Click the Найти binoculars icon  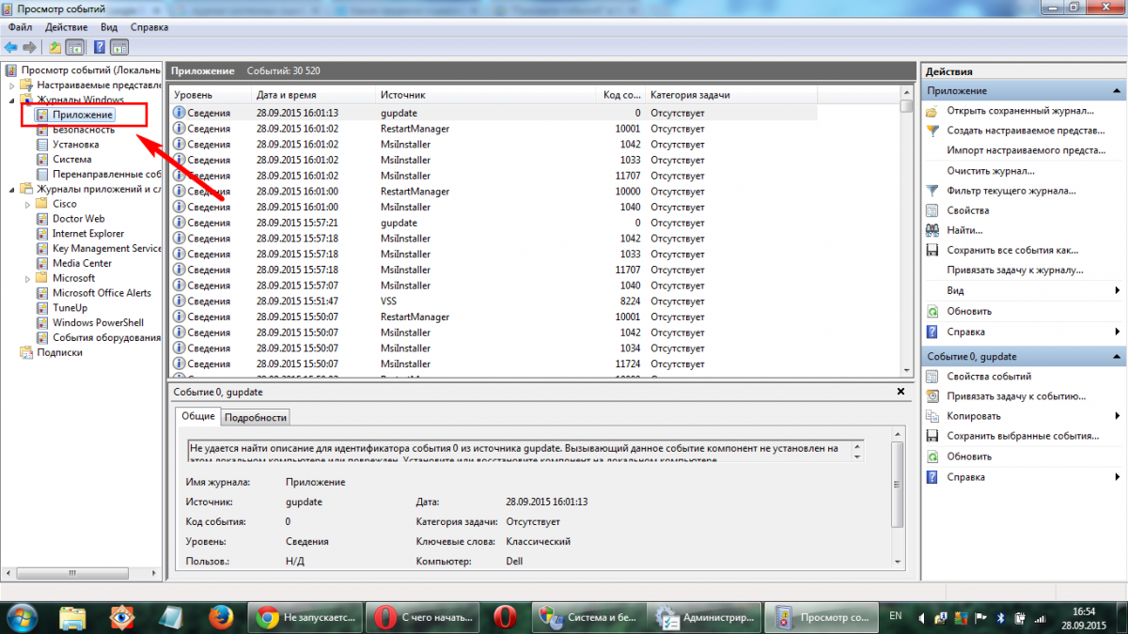(932, 230)
